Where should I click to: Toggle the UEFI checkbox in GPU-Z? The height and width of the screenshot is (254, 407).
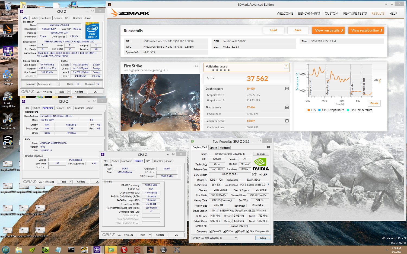click(x=260, y=174)
